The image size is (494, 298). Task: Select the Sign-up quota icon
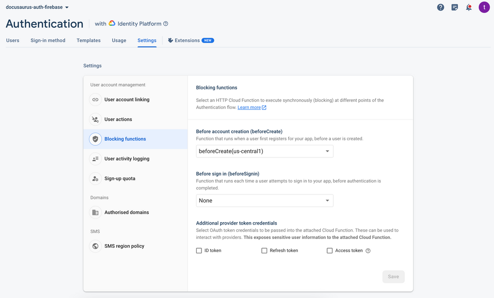click(x=95, y=178)
